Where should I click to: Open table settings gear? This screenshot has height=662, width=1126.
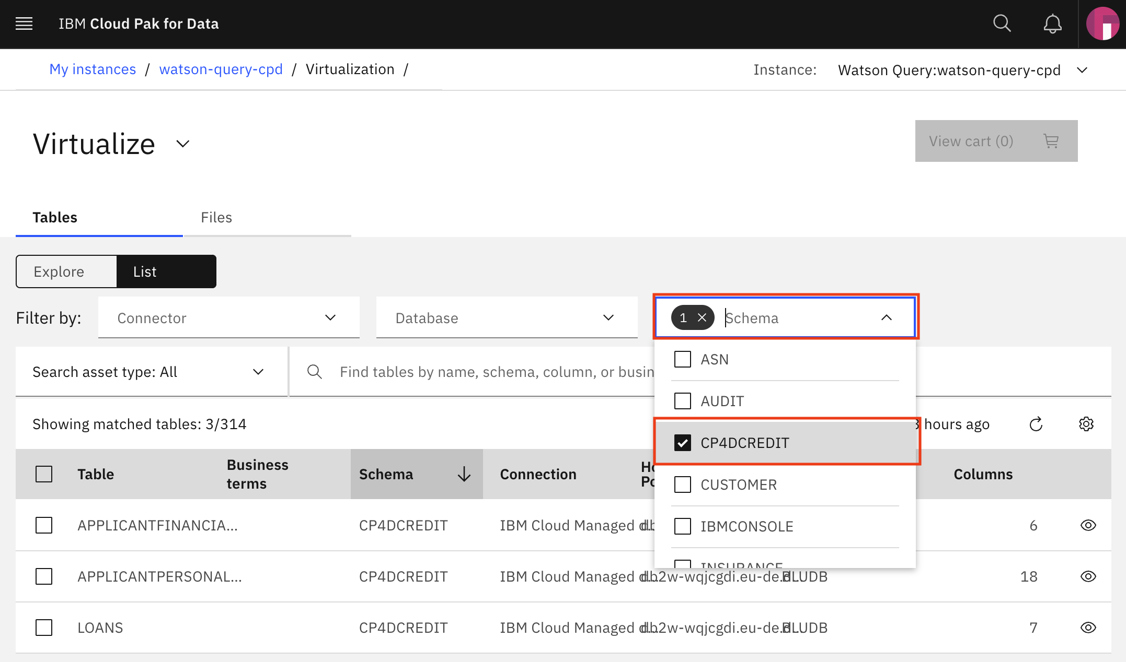point(1086,424)
